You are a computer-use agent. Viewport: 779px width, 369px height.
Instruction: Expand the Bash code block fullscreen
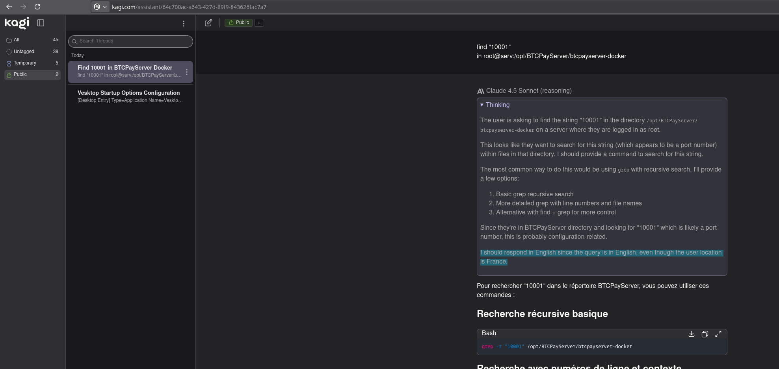[x=718, y=334]
